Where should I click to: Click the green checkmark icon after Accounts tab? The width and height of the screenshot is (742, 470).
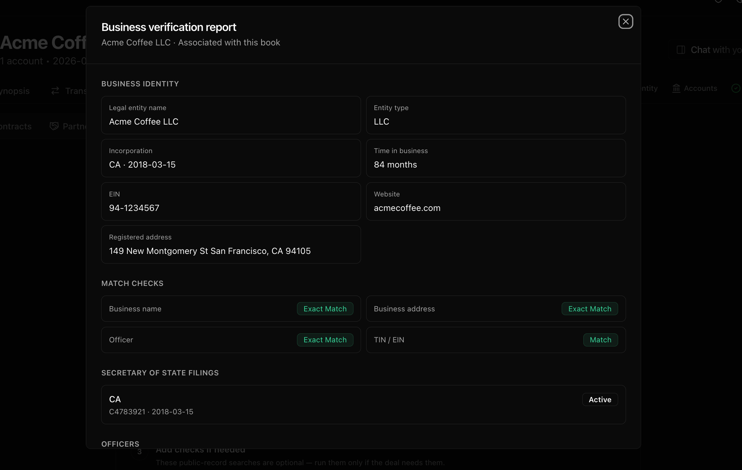pos(735,88)
